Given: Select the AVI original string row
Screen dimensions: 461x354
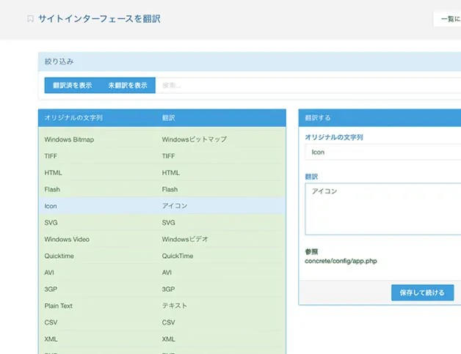Looking at the screenshot, I should pos(162,273).
